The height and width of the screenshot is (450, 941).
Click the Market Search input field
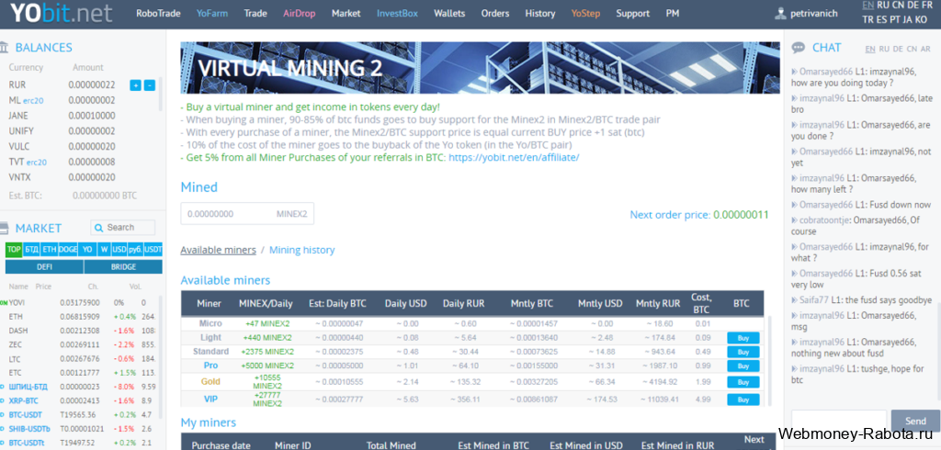[x=123, y=228]
